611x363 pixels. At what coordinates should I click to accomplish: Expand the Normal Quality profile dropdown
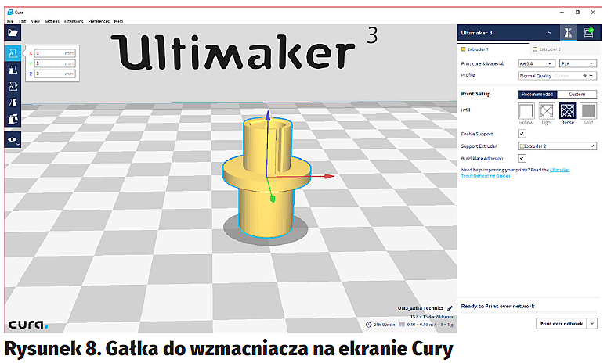[x=557, y=76]
